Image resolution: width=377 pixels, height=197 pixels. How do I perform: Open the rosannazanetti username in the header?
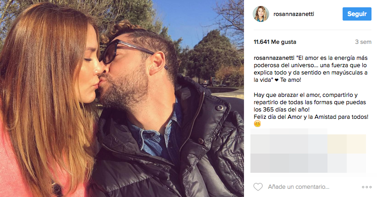tap(294, 14)
